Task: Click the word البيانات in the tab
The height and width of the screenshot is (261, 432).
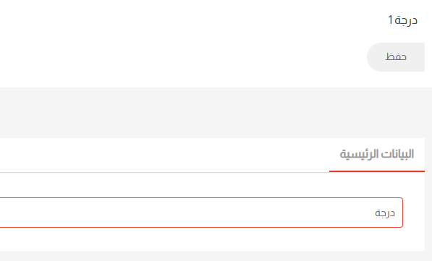Action: point(397,154)
